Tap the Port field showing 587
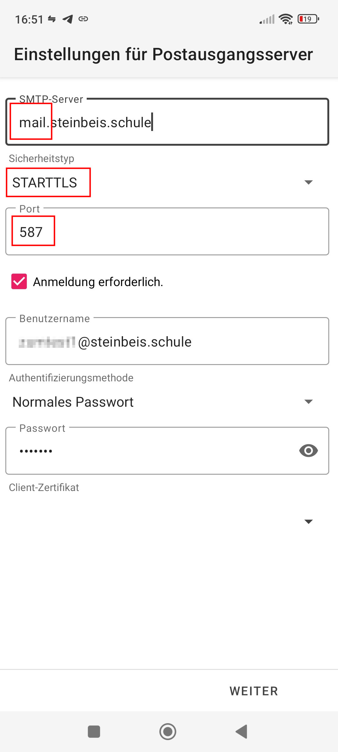338x752 pixels. [167, 232]
